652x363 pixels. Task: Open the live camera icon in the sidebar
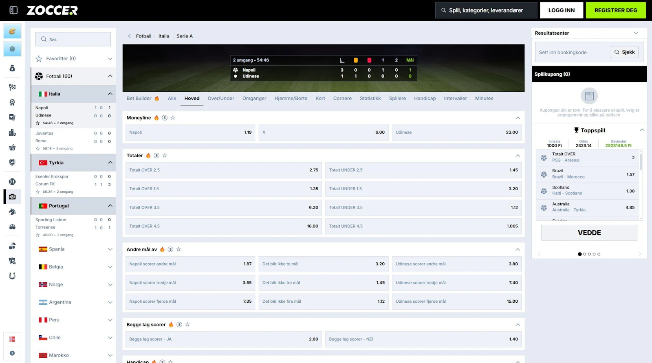pos(12,197)
